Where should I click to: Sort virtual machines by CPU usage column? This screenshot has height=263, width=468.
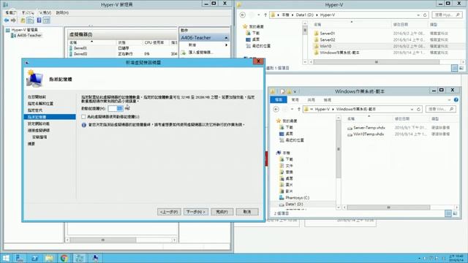154,42
